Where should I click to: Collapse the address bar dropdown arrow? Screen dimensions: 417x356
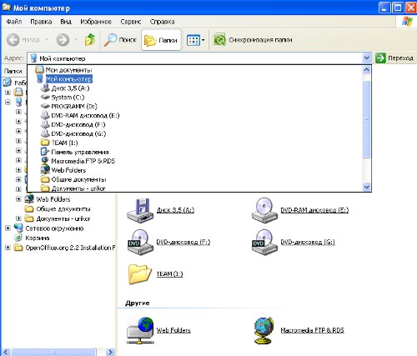(367, 58)
